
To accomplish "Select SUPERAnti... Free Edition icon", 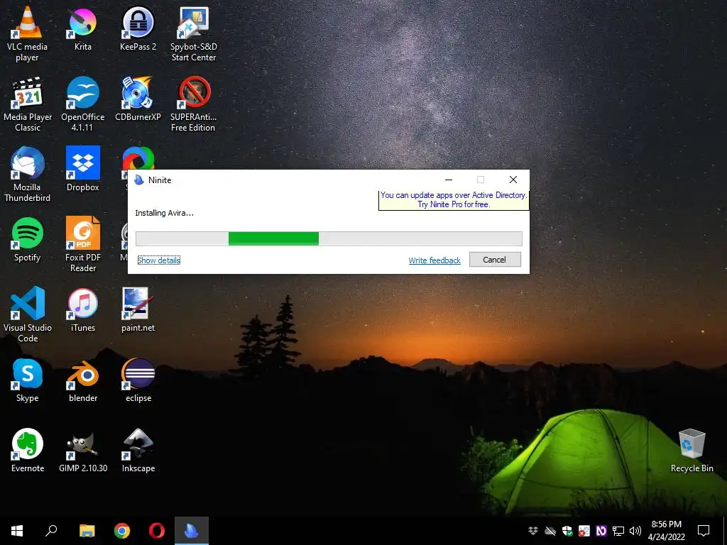I will point(193,105).
